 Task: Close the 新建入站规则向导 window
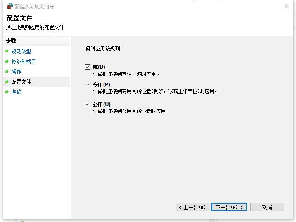tap(287, 6)
